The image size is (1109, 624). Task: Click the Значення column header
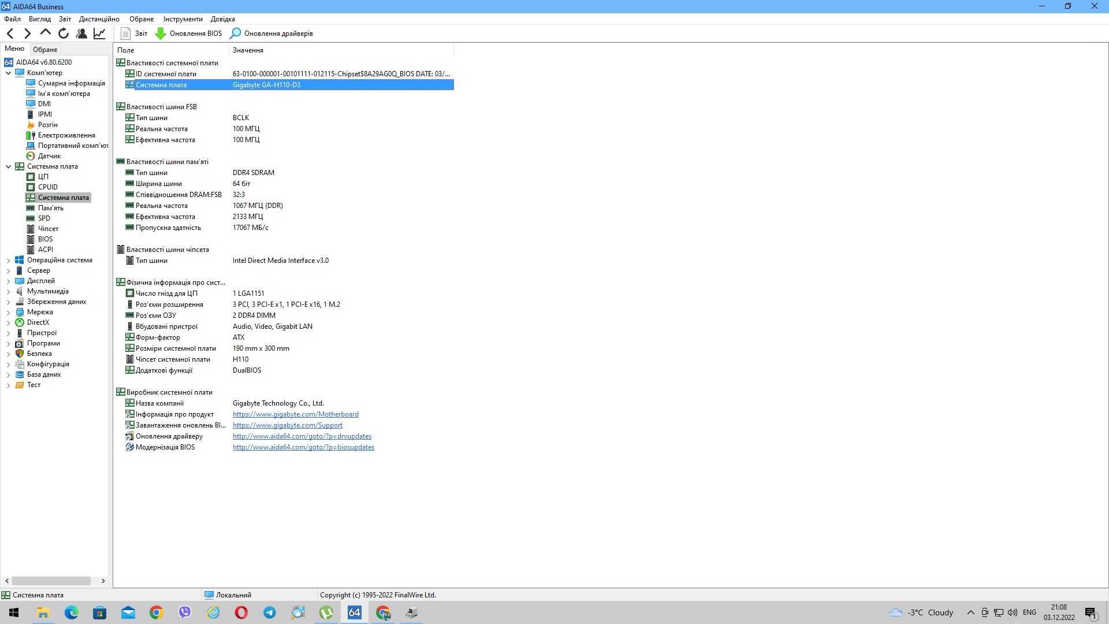coord(341,50)
